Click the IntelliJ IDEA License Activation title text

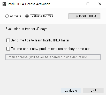[29, 4]
